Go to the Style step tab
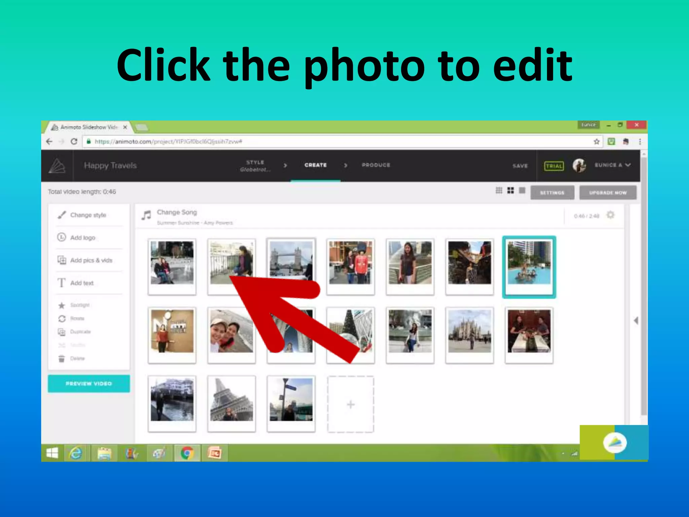This screenshot has height=517, width=689. point(255,166)
